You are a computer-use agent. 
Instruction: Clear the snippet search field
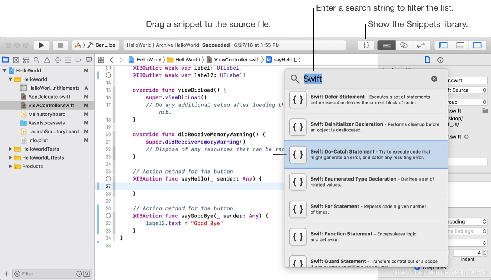click(x=434, y=79)
